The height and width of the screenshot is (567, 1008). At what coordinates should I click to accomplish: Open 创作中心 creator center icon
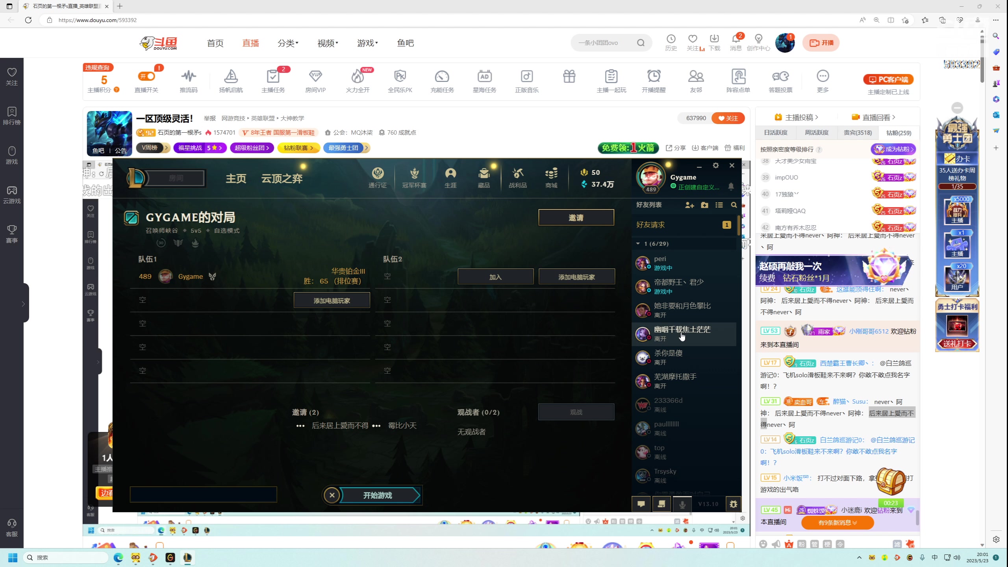pyautogui.click(x=758, y=43)
